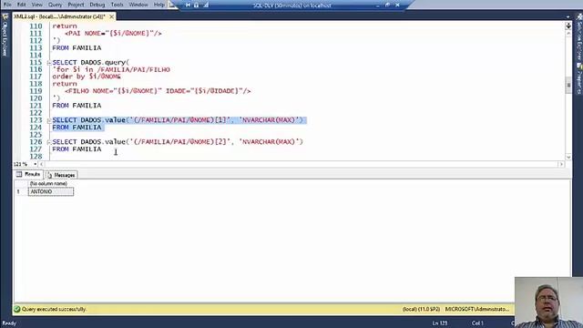Open the Debug menu
This screenshot has height=328, width=583.
[97, 5]
